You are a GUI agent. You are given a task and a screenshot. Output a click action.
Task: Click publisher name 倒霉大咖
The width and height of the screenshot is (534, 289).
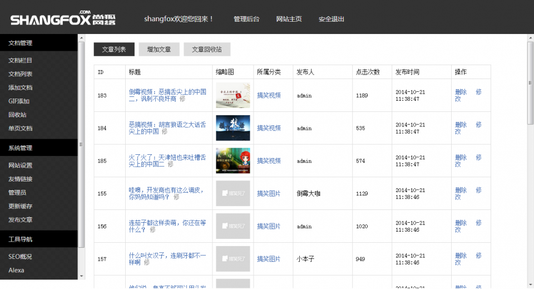pos(309,194)
